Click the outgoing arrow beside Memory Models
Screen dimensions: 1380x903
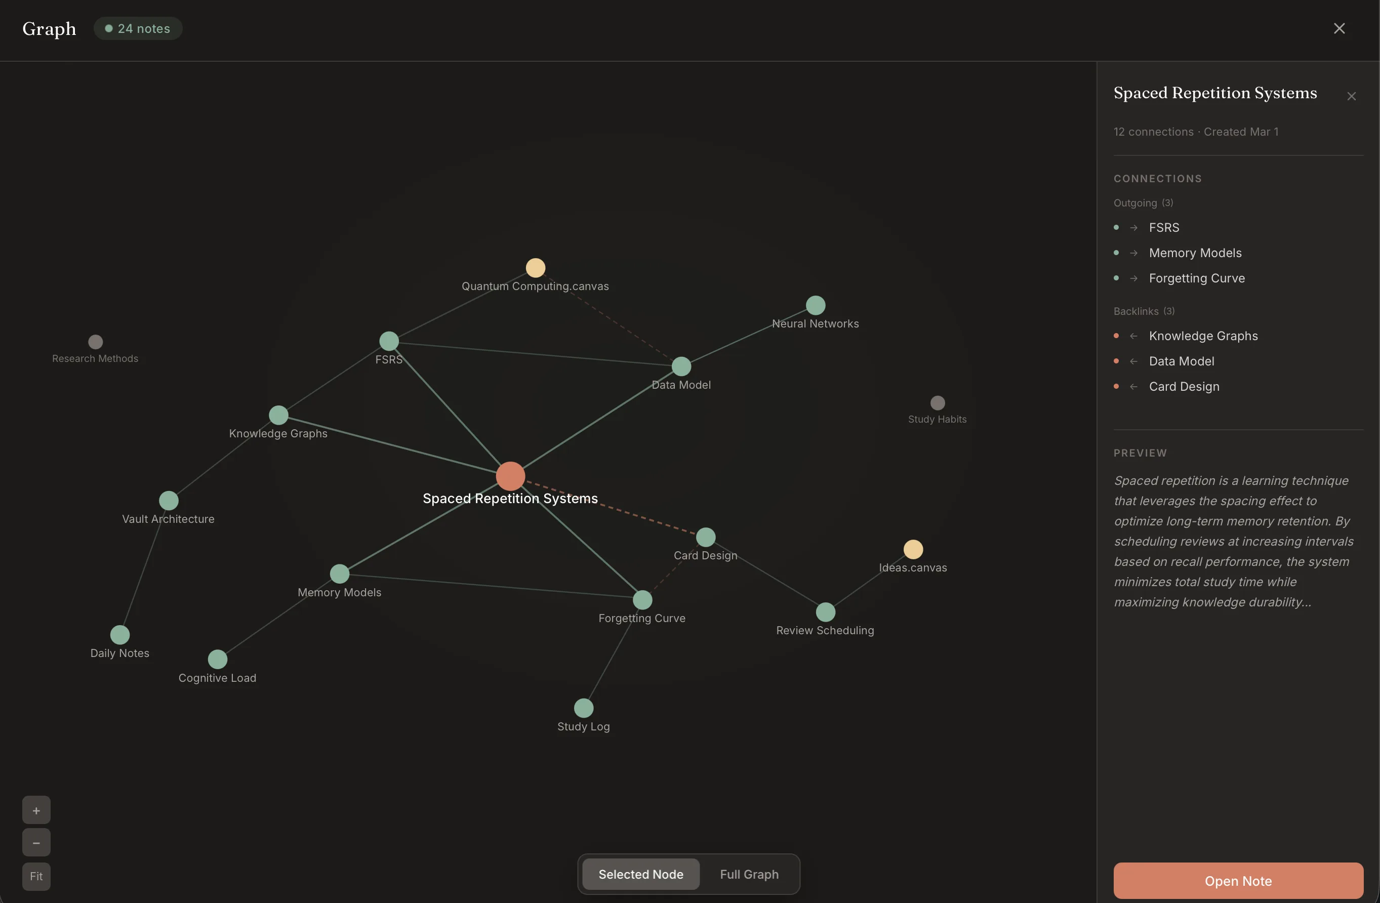1134,253
